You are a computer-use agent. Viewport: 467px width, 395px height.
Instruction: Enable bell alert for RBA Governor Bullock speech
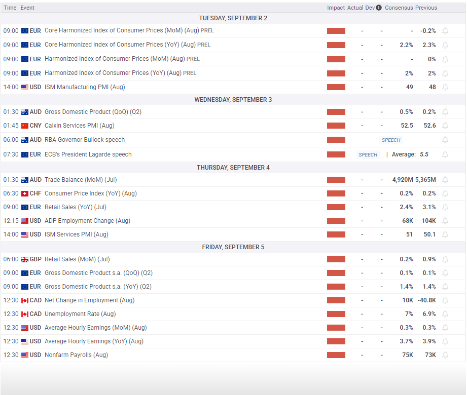pyautogui.click(x=445, y=140)
